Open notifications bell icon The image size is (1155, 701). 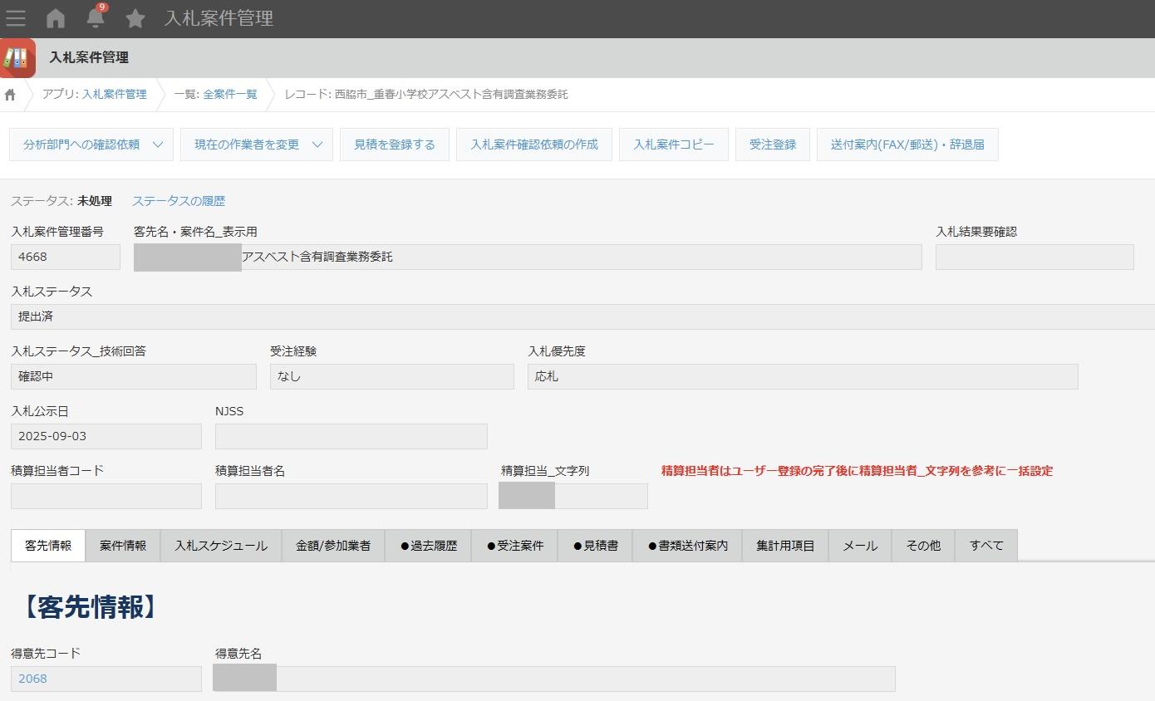[x=95, y=18]
